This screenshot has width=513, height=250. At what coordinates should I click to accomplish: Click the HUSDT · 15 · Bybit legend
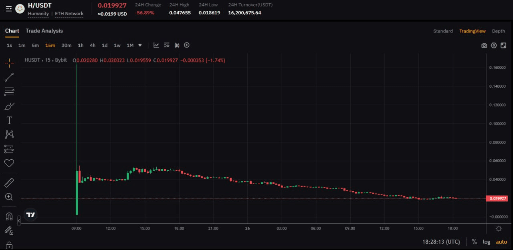46,60
